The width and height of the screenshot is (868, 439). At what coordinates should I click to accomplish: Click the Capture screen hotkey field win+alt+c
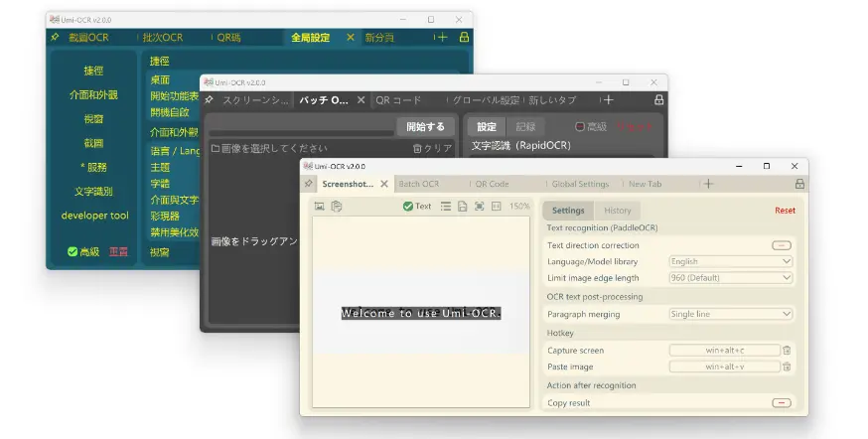coord(725,350)
